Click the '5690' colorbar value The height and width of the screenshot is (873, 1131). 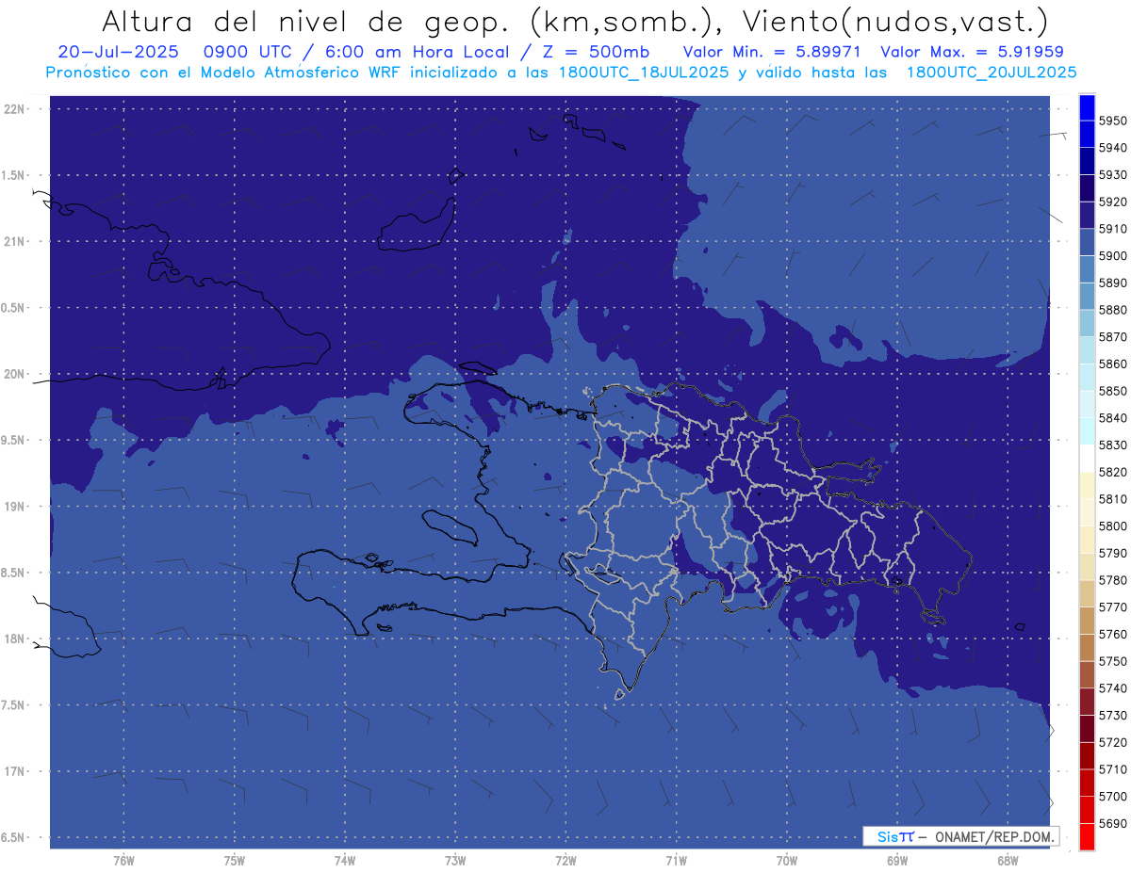(x=1113, y=823)
